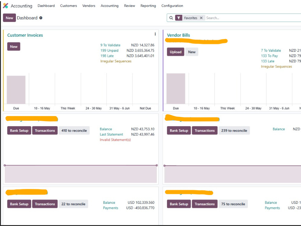301x226 pixels.
Task: Click Transactions beside 239 to reconcile
Action: pos(205,130)
